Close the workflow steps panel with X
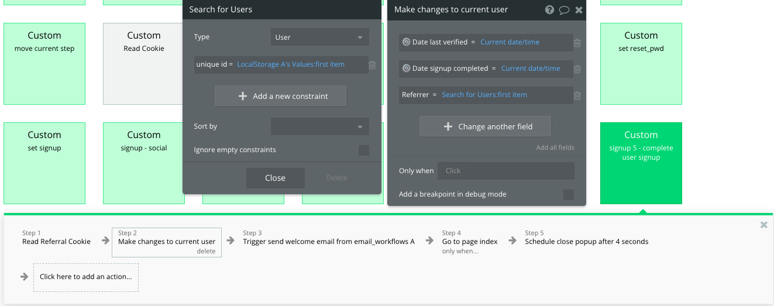Screen dimensions: 774x306 tap(763, 225)
